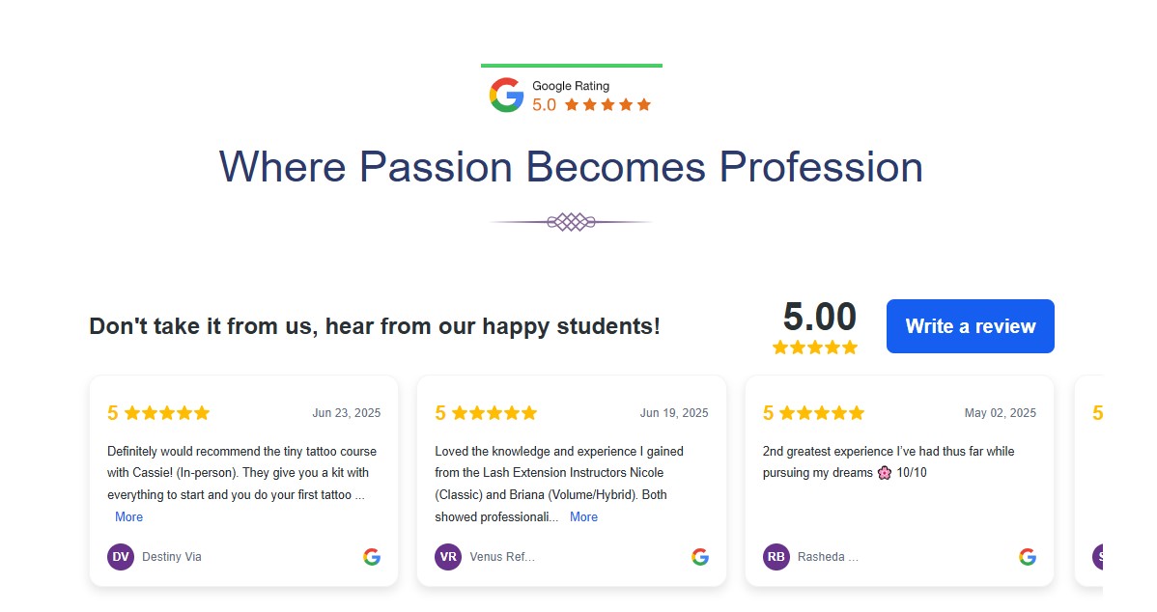The width and height of the screenshot is (1157, 612).
Task: Click the Jun 23, 2025 review date
Action: (x=346, y=413)
